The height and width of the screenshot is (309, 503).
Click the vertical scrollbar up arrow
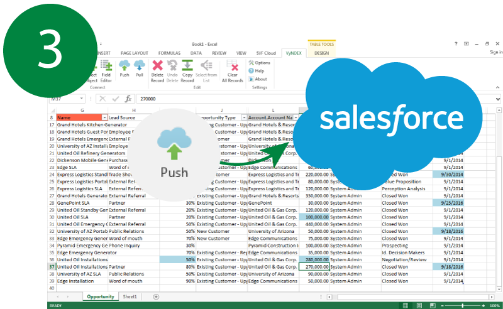point(499,111)
